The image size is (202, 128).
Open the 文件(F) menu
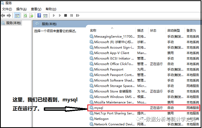point(7,9)
